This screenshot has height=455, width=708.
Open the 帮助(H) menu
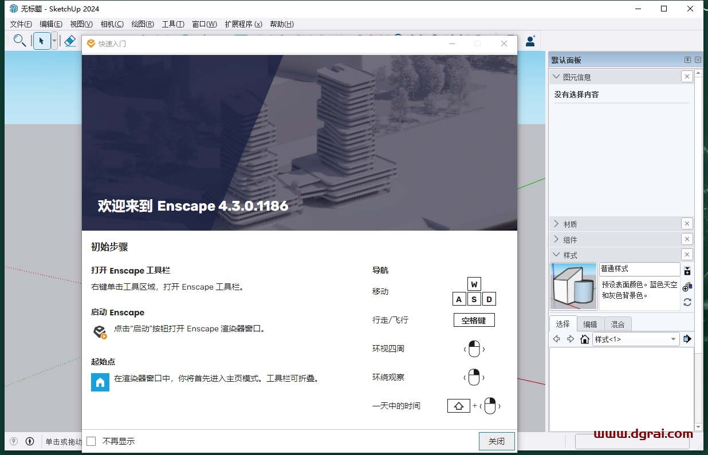[x=281, y=24]
